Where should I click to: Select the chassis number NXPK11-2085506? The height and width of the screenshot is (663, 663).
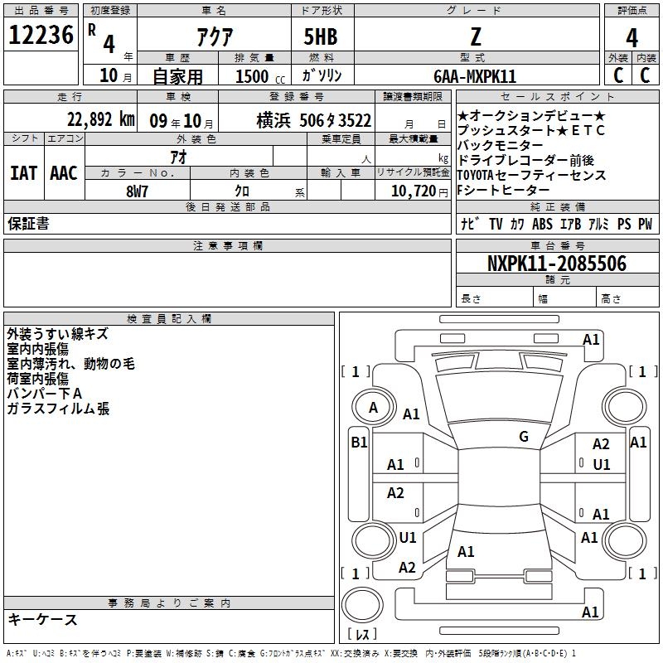tap(556, 264)
